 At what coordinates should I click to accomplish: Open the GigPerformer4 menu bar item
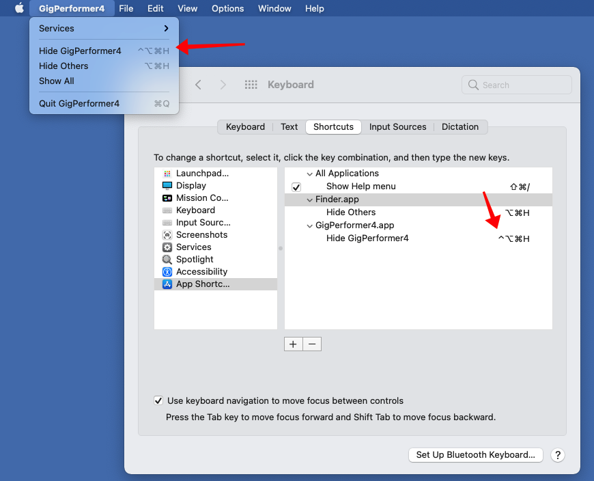click(x=72, y=8)
